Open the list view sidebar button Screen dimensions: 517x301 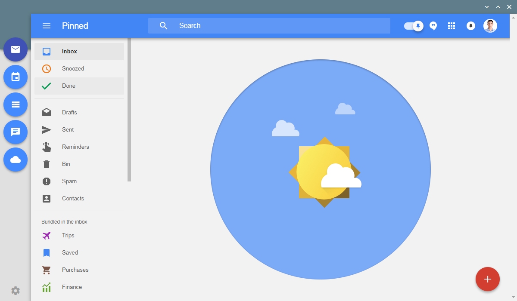16,104
